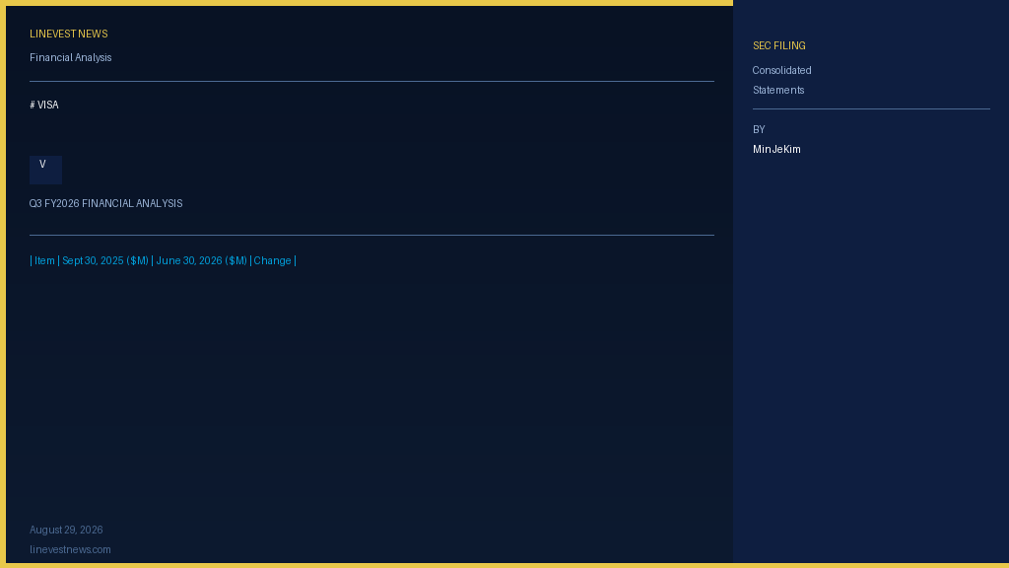Click the August 29, 2026 date
1009x568 pixels.
coord(66,530)
